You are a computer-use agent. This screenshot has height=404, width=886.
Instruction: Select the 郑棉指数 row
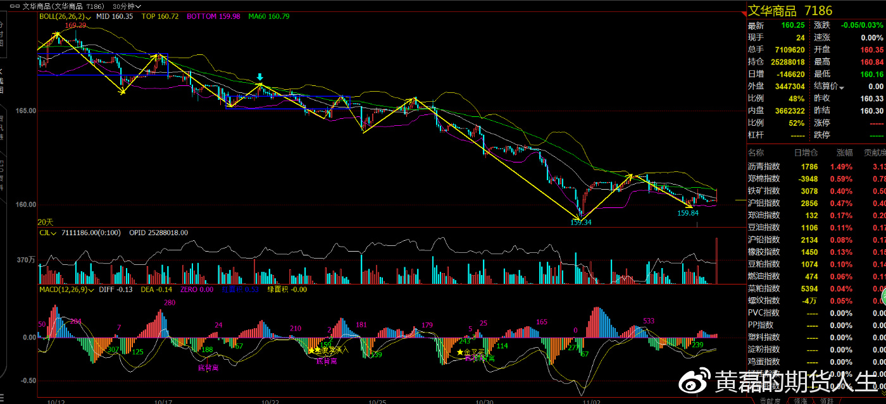coord(816,179)
